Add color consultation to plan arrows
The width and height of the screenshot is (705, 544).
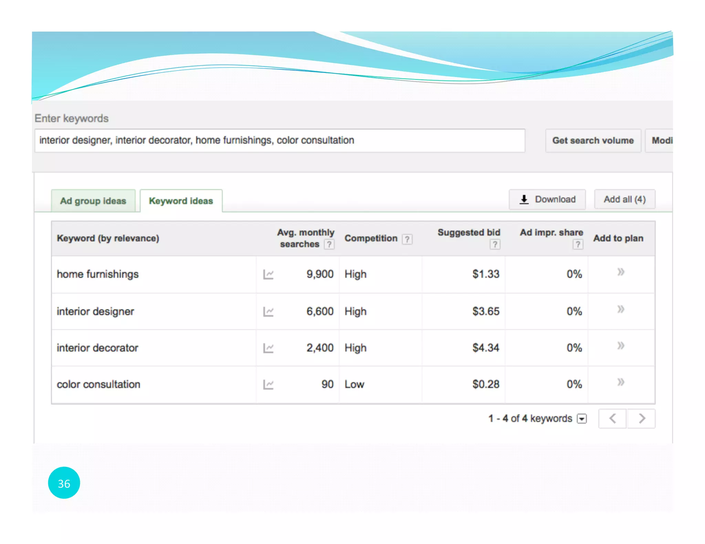click(x=621, y=382)
